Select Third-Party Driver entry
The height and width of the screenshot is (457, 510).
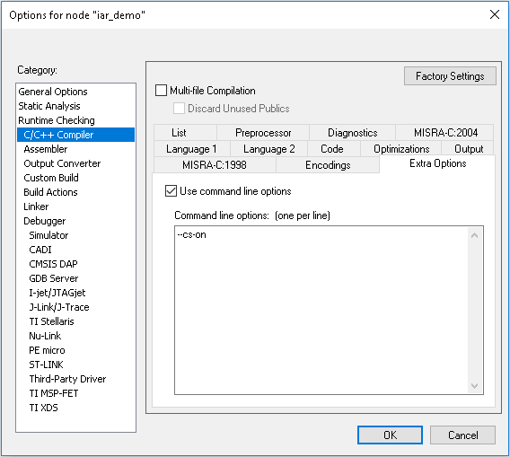(x=75, y=379)
